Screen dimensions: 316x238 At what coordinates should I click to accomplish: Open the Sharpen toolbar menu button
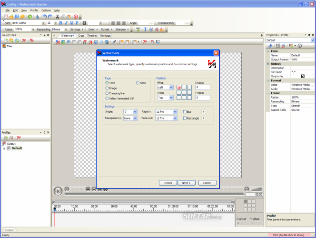click(122, 30)
